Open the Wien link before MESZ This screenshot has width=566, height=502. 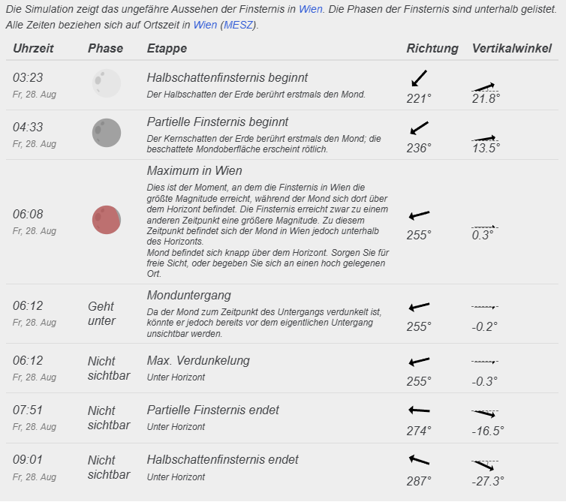point(205,25)
